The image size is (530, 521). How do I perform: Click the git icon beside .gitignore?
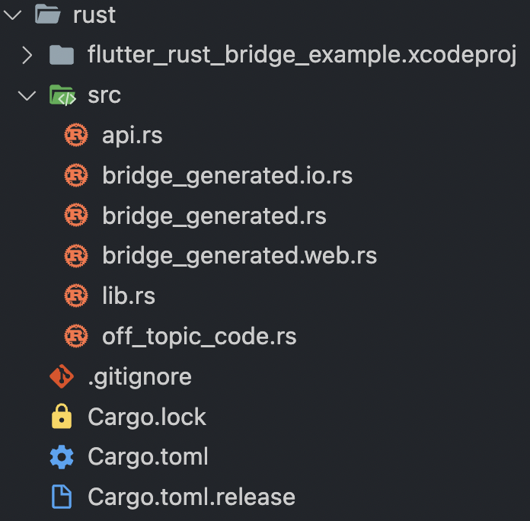click(x=61, y=376)
